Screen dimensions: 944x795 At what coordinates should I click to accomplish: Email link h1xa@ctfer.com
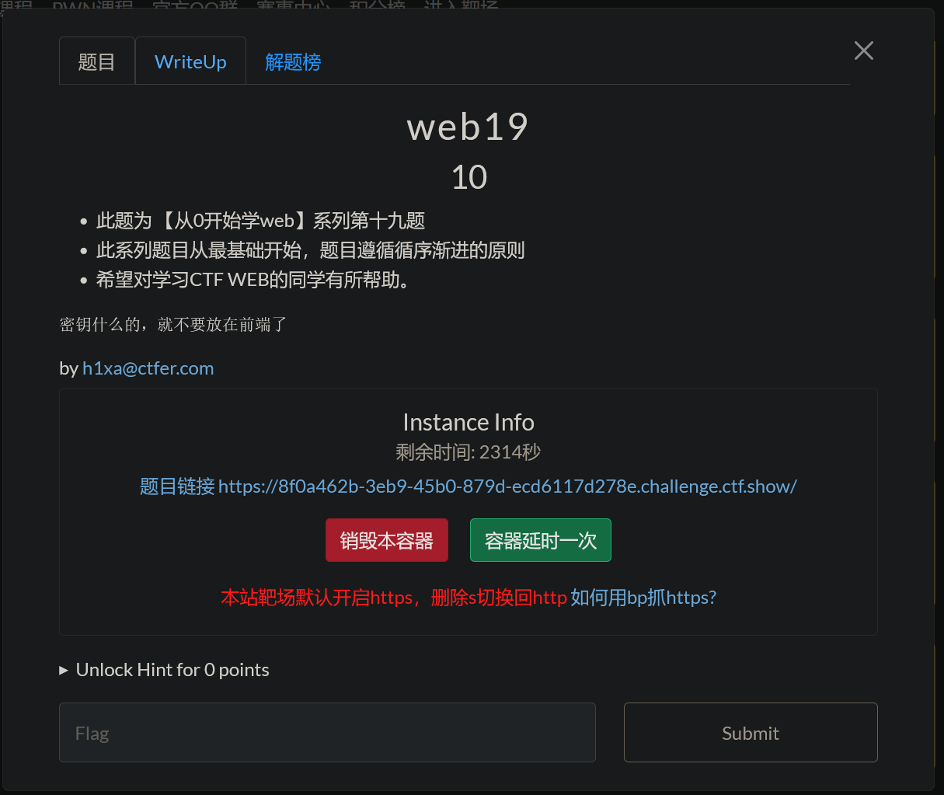point(148,368)
